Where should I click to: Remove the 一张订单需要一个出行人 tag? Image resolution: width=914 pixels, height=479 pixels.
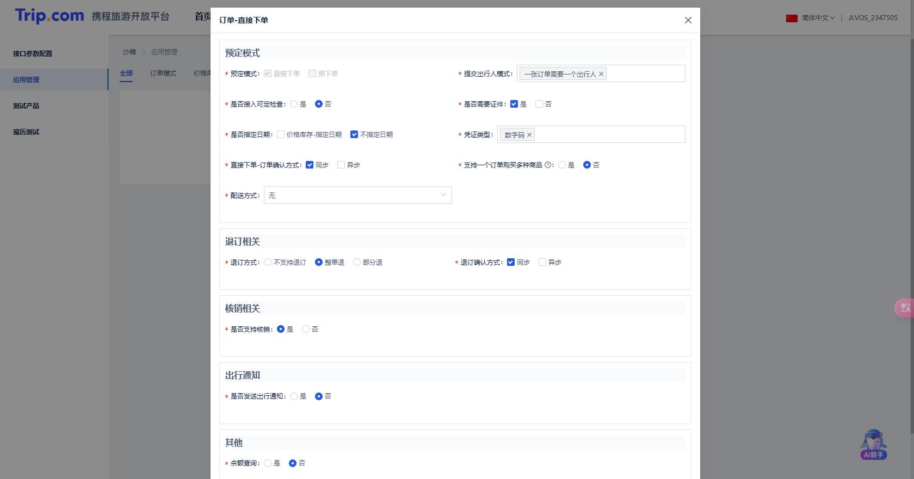coord(601,74)
